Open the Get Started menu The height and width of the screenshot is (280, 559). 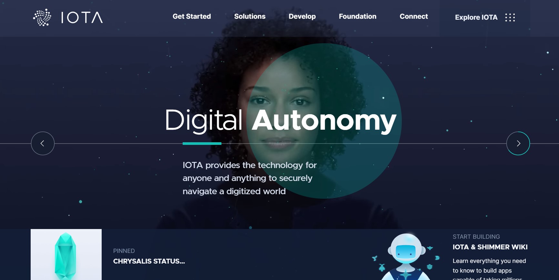(192, 16)
